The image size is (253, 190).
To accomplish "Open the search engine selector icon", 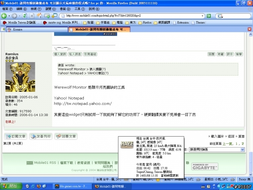I will click(x=220, y=16).
